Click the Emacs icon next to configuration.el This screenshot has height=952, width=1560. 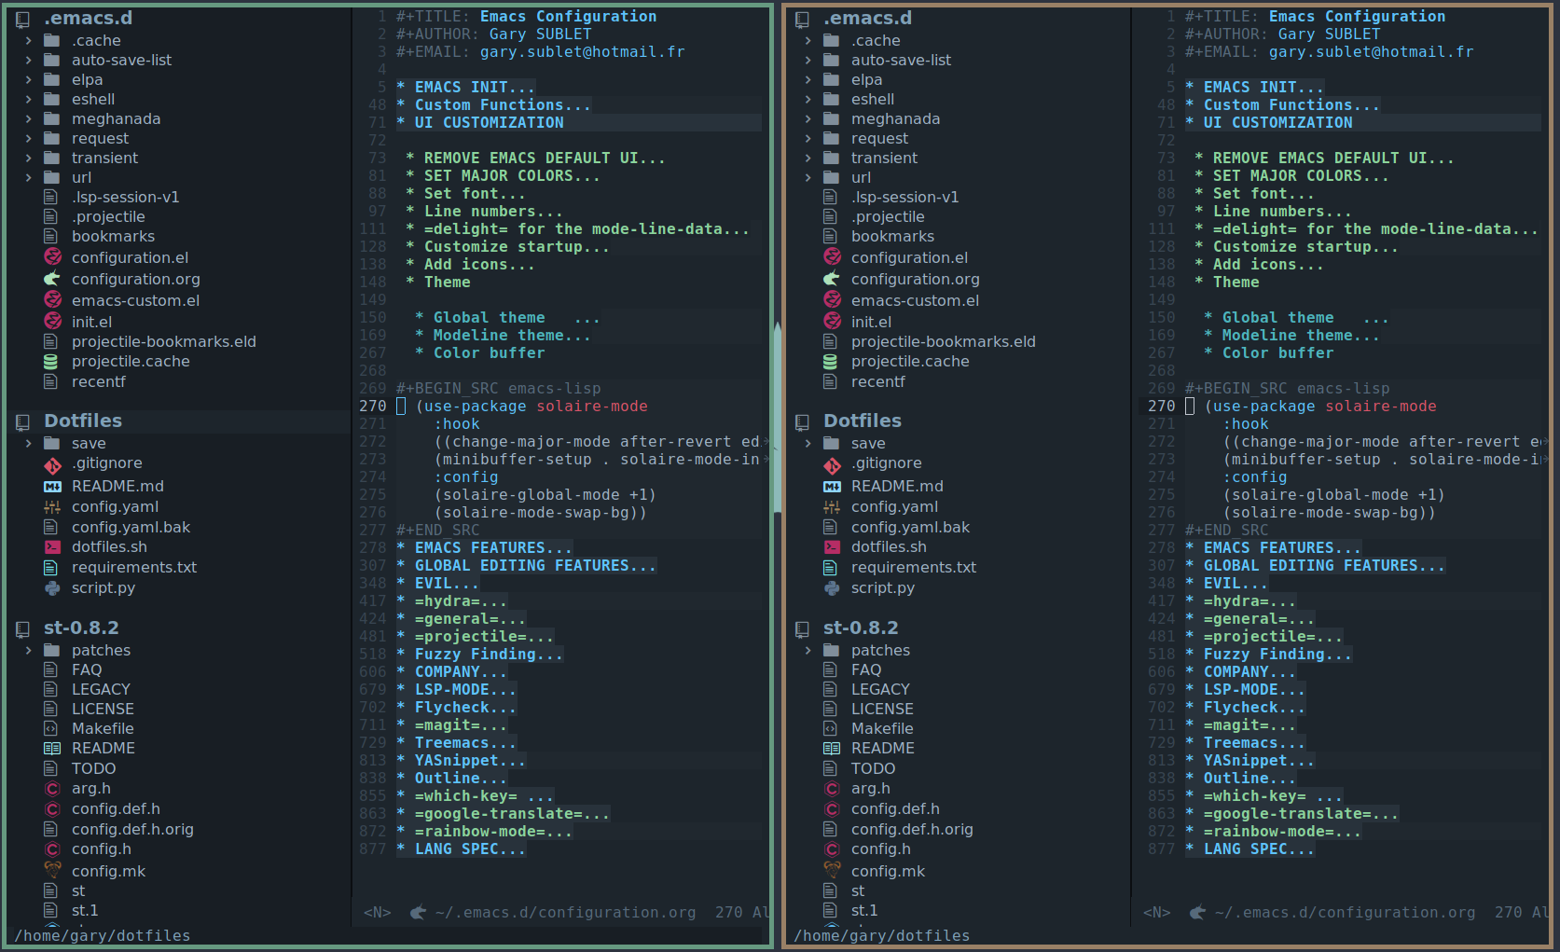pos(53,257)
